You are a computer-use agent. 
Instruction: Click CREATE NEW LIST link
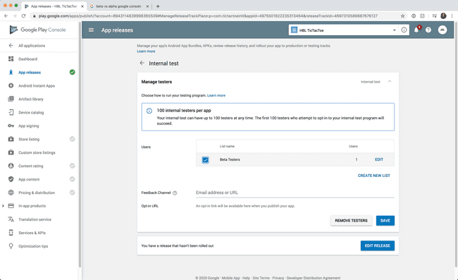(374, 176)
